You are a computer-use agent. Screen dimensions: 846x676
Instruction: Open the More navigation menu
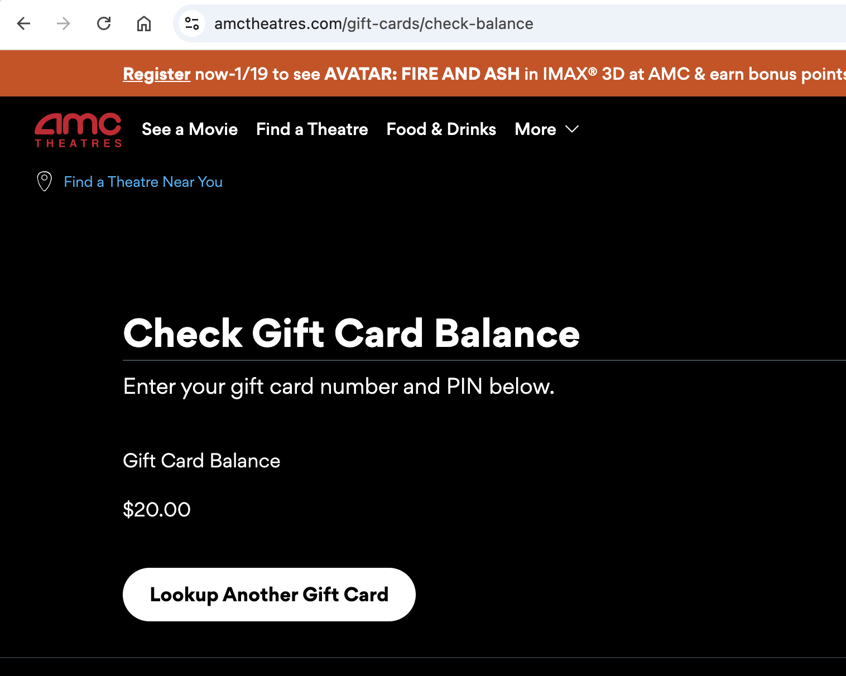pyautogui.click(x=536, y=129)
